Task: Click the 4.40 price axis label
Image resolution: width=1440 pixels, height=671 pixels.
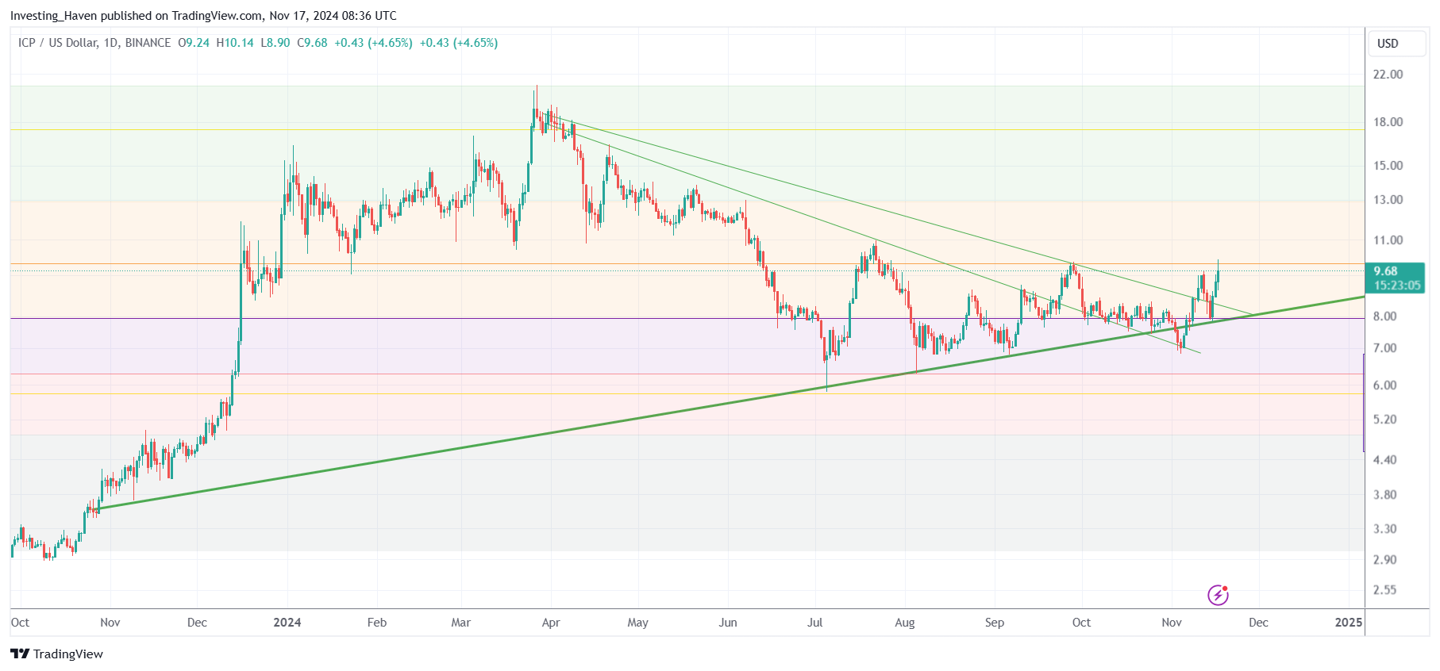Action: (x=1384, y=460)
